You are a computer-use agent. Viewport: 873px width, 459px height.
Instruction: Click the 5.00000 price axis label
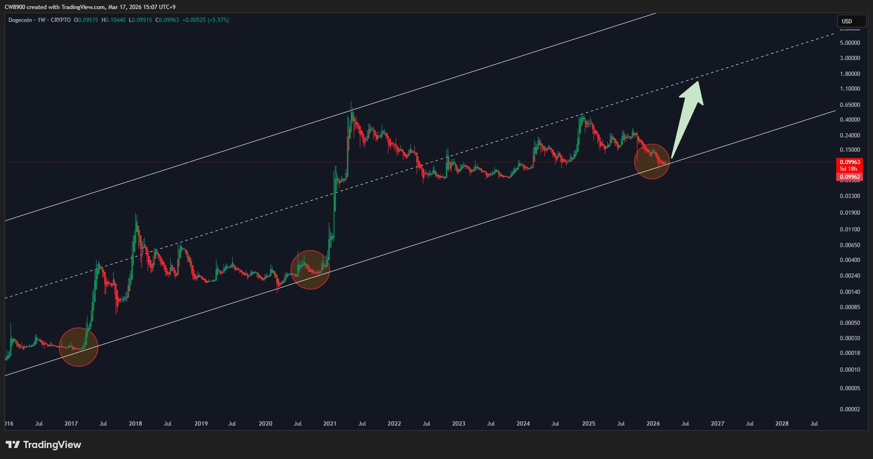(x=850, y=43)
